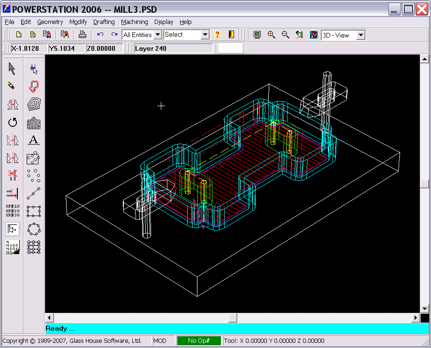Image resolution: width=431 pixels, height=348 pixels.
Task: Click the redo arrow
Action: pyautogui.click(x=114, y=34)
